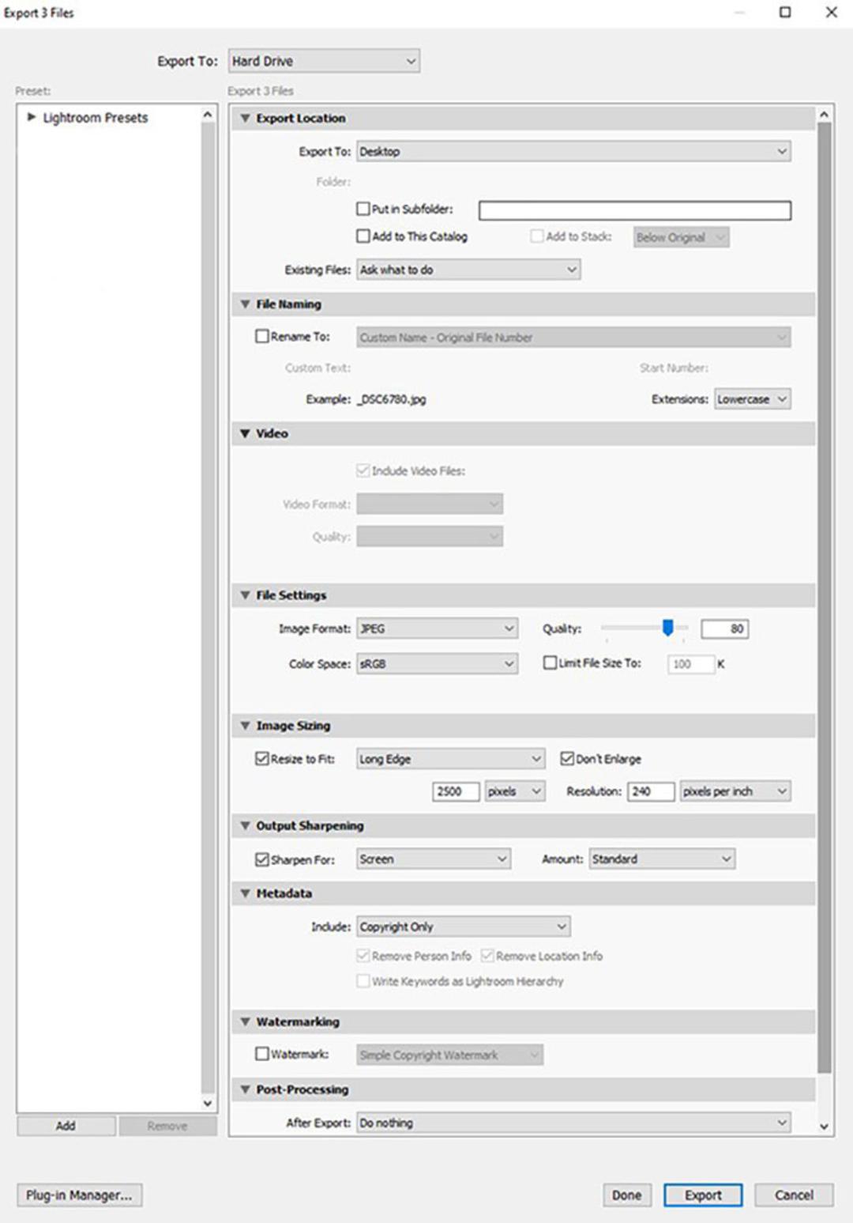The width and height of the screenshot is (853, 1223).
Task: Collapse the Video section triangle
Action: 245,434
